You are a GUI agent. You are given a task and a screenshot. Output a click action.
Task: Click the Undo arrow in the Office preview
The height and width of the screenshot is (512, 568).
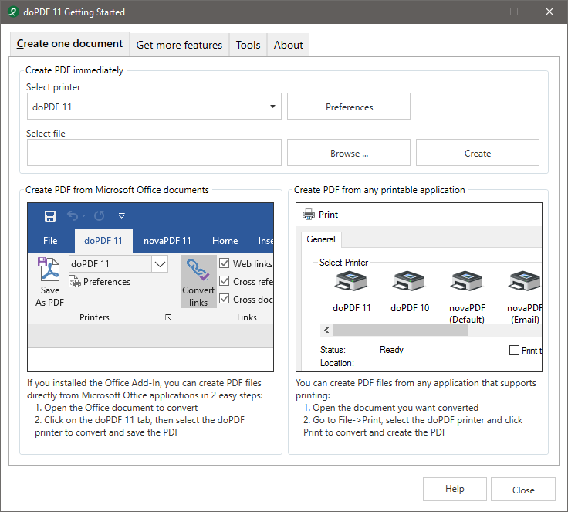click(73, 216)
